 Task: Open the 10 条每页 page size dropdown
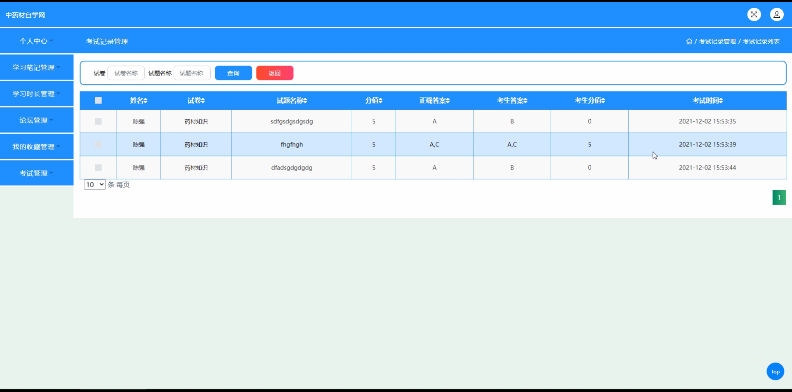[94, 184]
